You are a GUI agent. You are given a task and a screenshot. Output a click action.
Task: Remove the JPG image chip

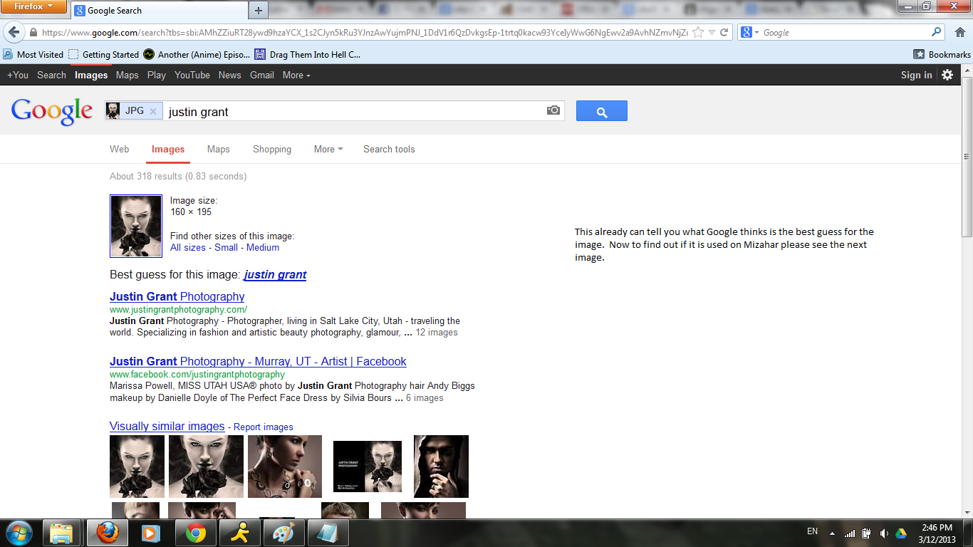click(x=152, y=111)
